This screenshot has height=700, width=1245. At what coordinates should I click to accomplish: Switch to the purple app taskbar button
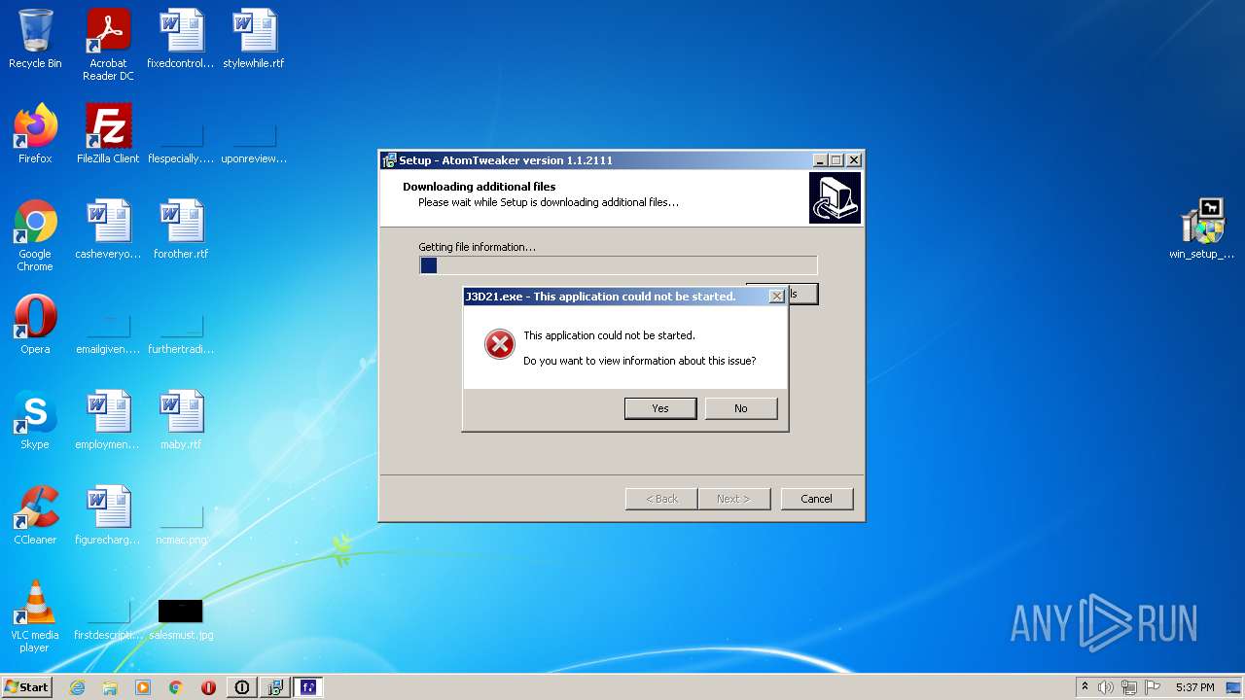(x=308, y=687)
